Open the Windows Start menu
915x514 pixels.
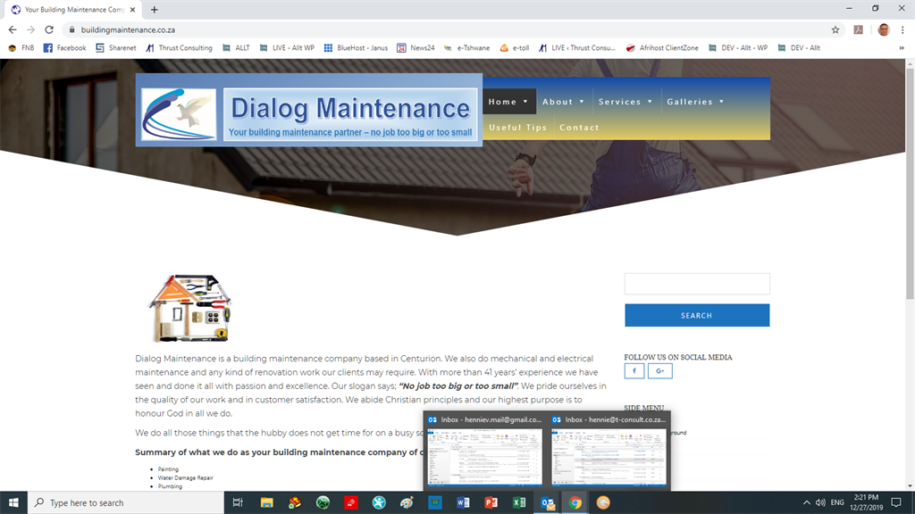tap(14, 502)
